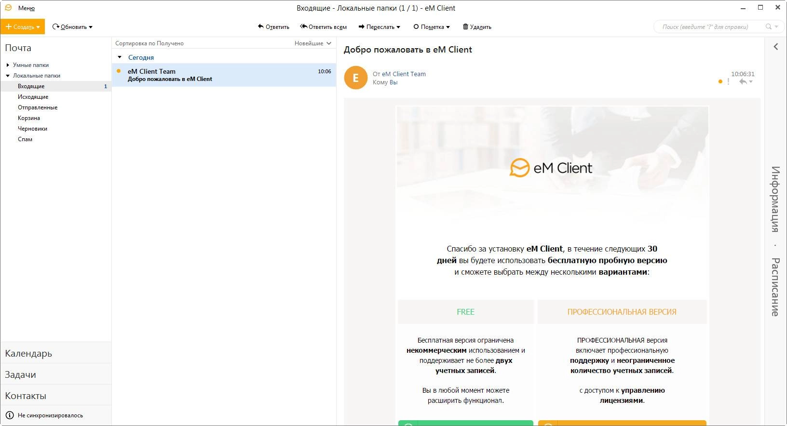Click the search magnifier icon

pos(769,27)
